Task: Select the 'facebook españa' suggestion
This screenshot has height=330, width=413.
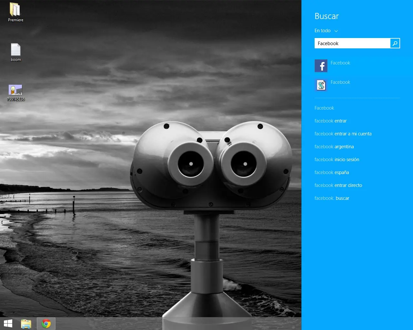Action: (332, 172)
